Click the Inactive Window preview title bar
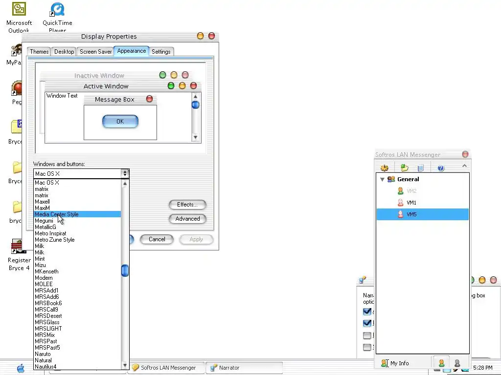 (x=117, y=76)
